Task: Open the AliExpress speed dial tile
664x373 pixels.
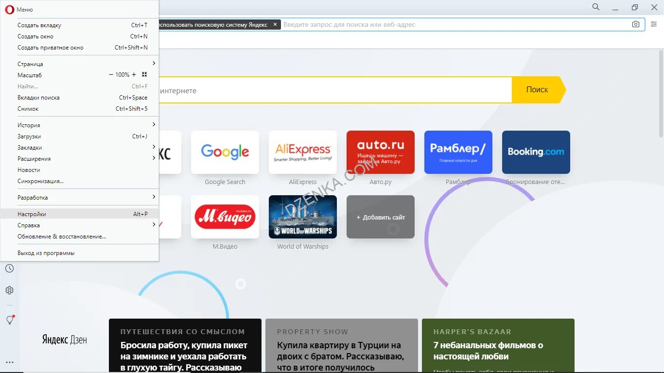Action: point(303,152)
